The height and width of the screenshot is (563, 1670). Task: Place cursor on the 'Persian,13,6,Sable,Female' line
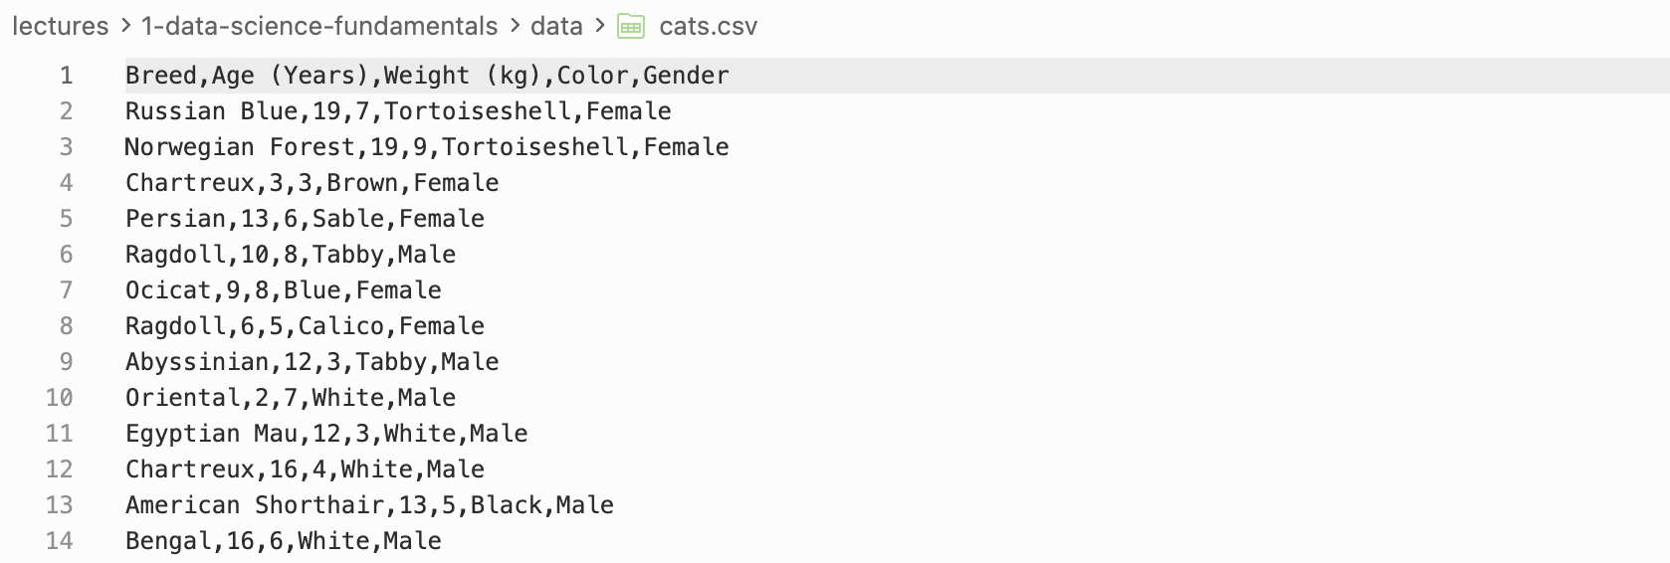[305, 219]
